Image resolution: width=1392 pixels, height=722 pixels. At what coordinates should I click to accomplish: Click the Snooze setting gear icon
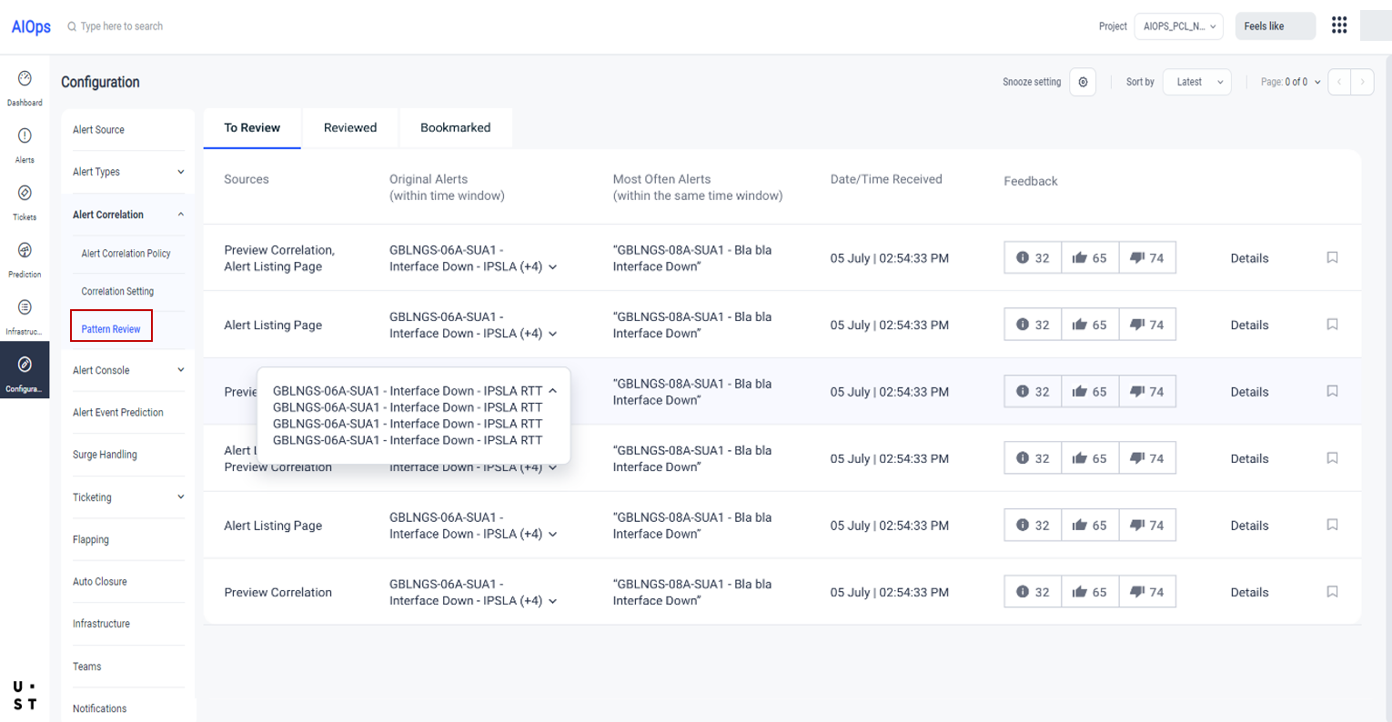click(1083, 82)
